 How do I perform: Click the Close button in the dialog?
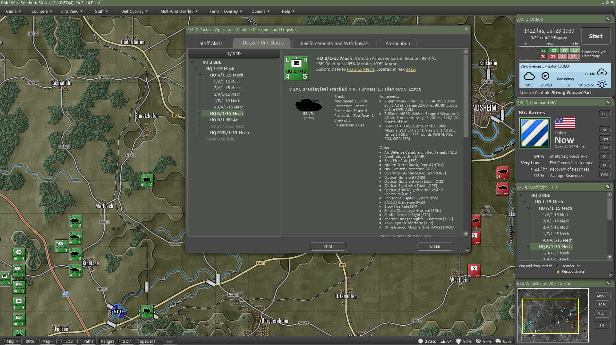pos(435,246)
